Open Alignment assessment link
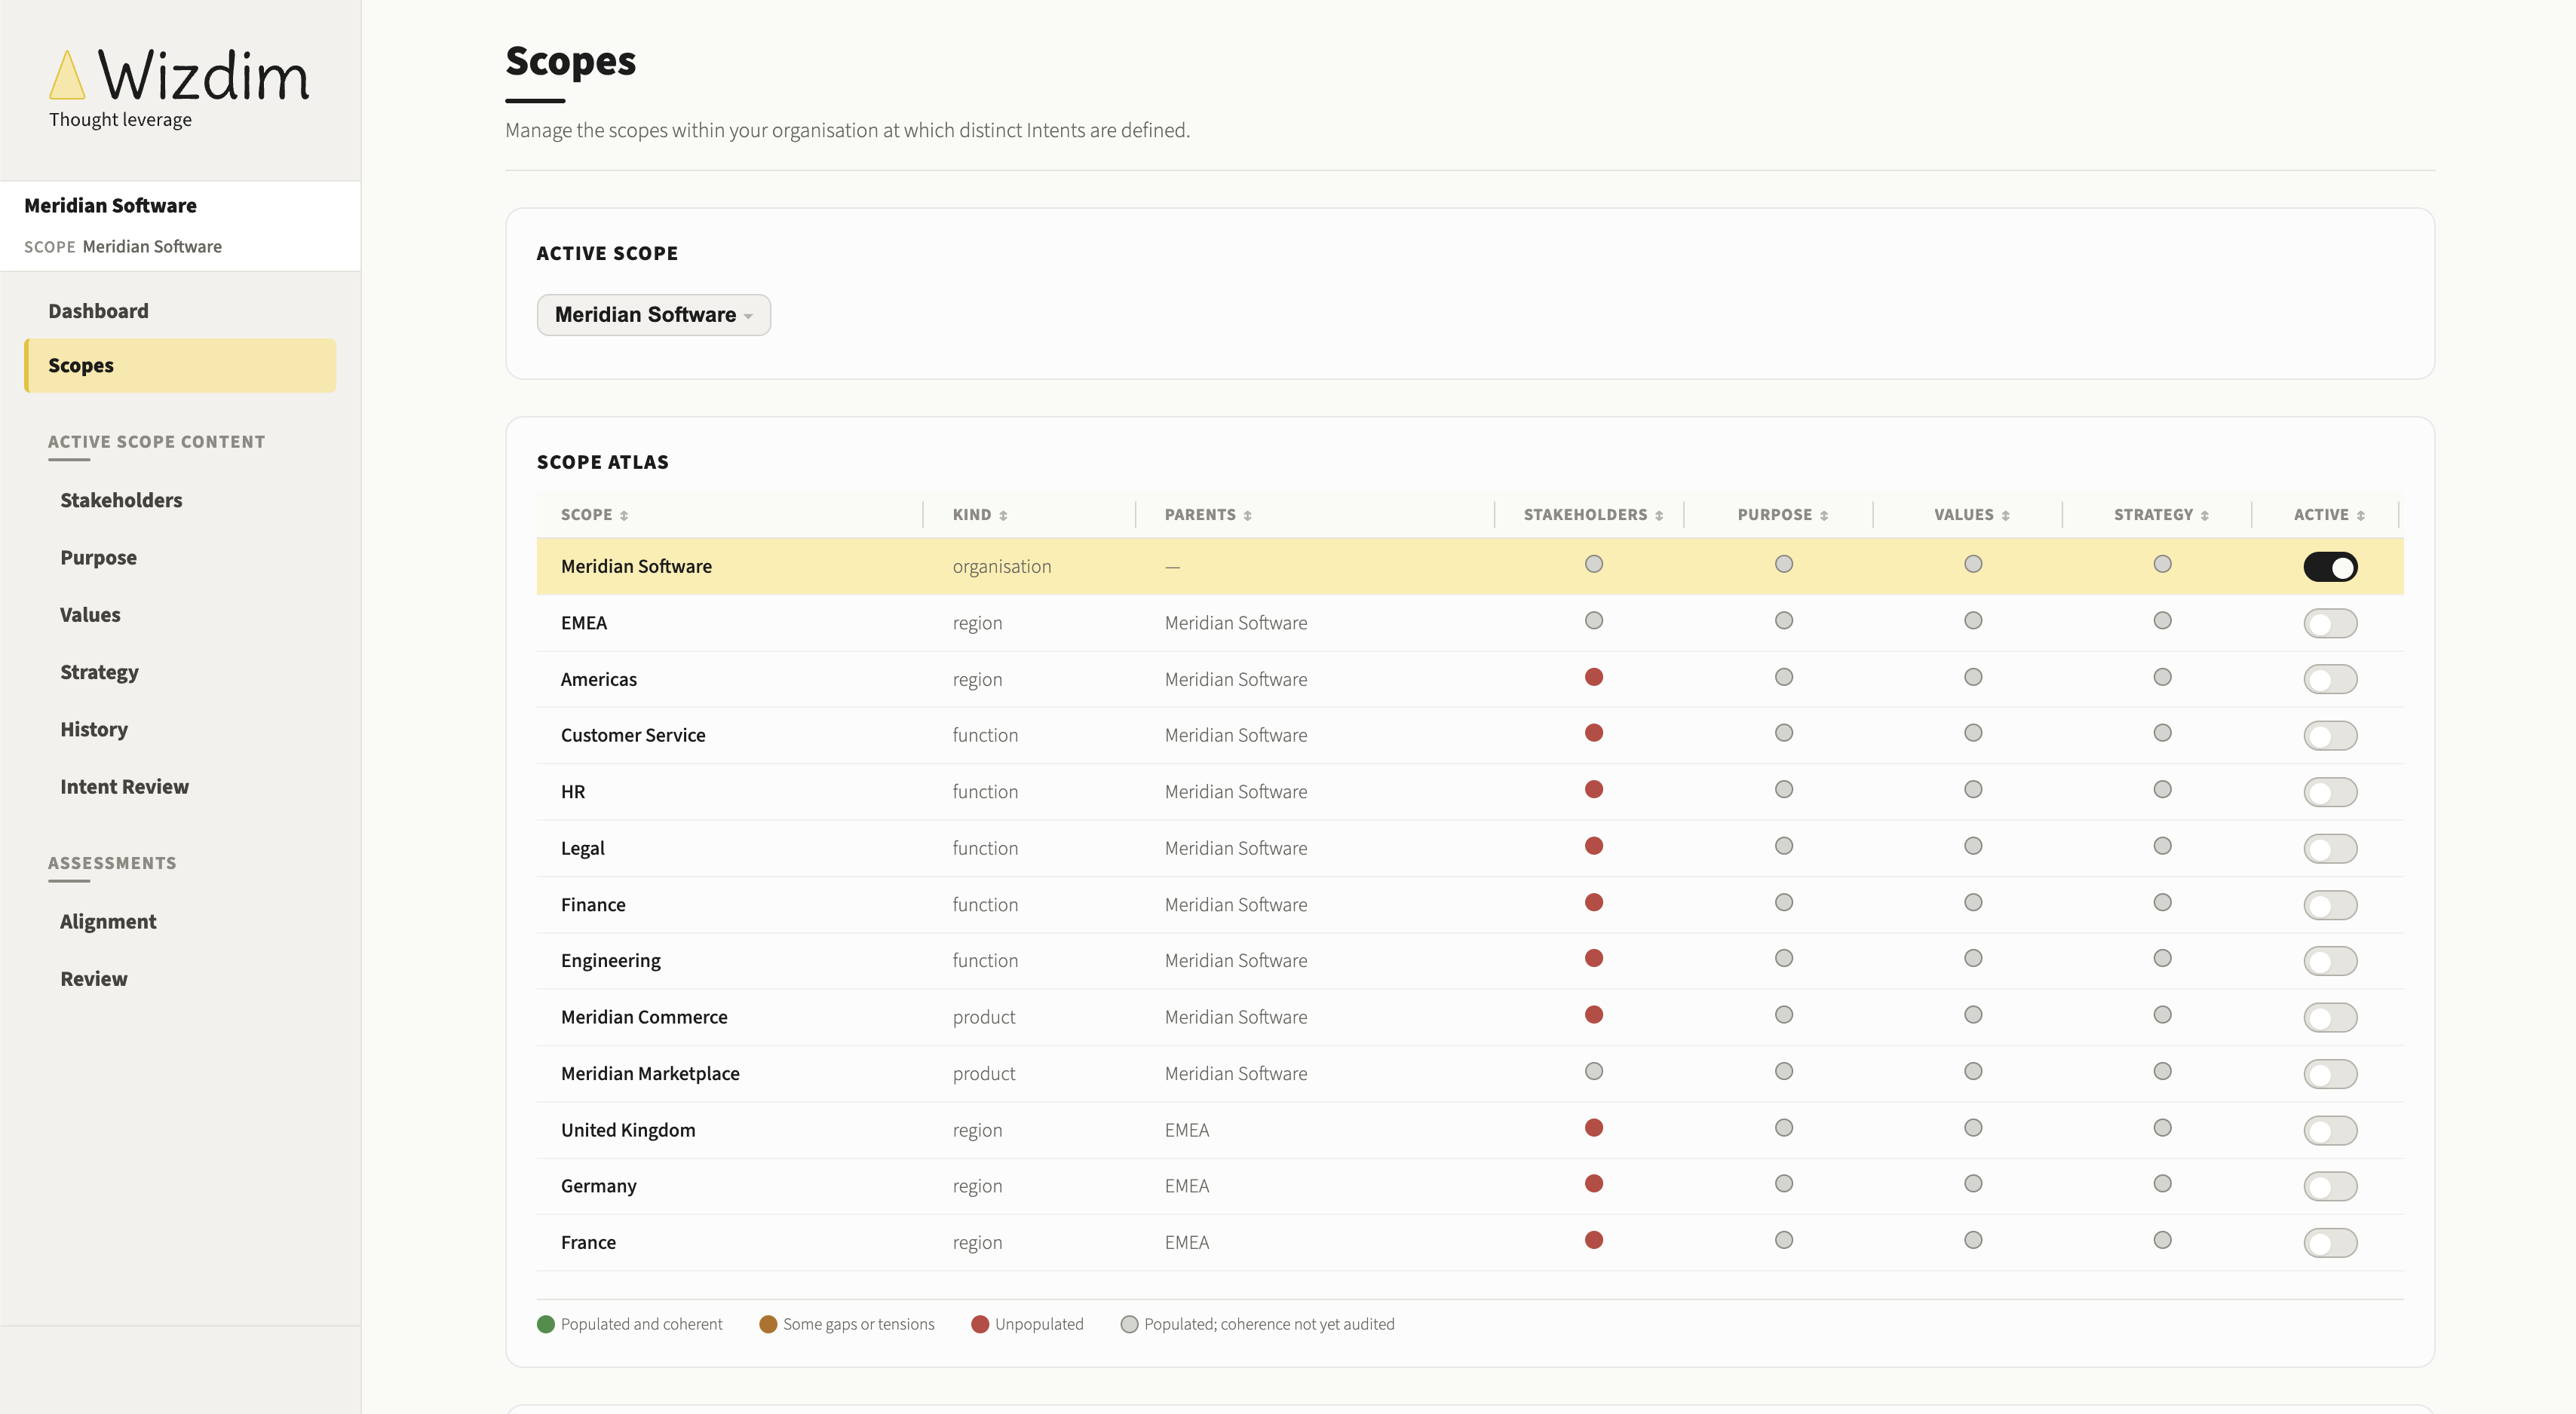The image size is (2576, 1414). point(108,921)
